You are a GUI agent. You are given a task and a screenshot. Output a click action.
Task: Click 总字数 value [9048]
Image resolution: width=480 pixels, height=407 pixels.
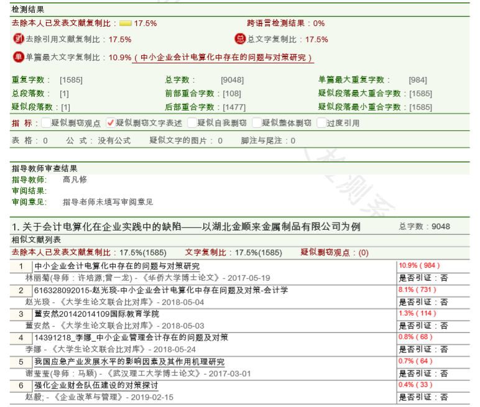pyautogui.click(x=233, y=80)
